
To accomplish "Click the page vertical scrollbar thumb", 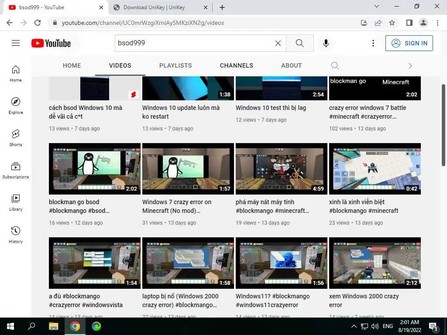I will pos(444,125).
